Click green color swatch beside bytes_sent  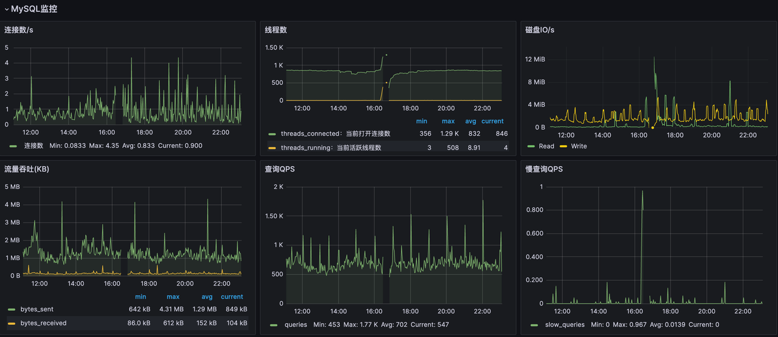pos(12,309)
